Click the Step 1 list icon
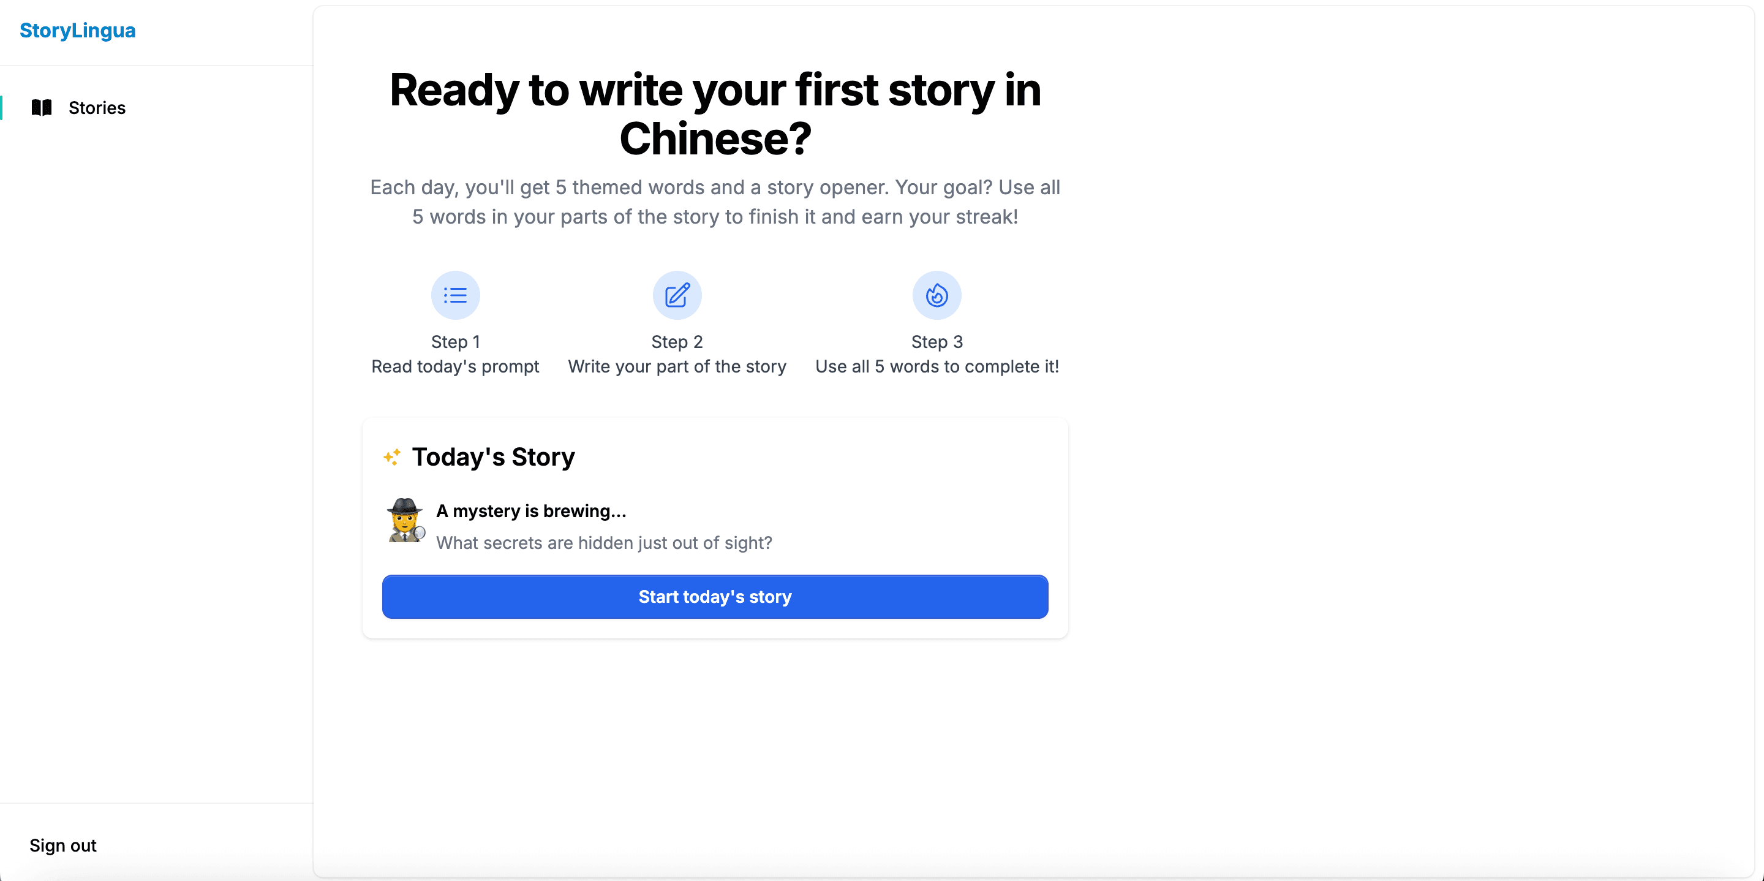 click(x=455, y=295)
